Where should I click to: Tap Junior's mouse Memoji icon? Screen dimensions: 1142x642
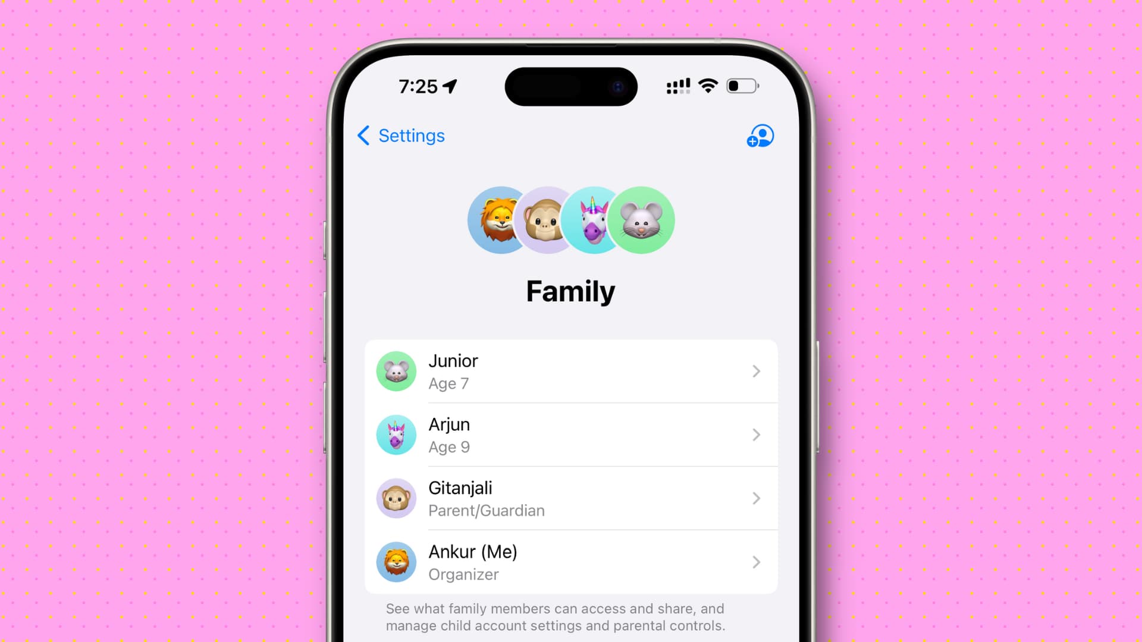coord(396,371)
